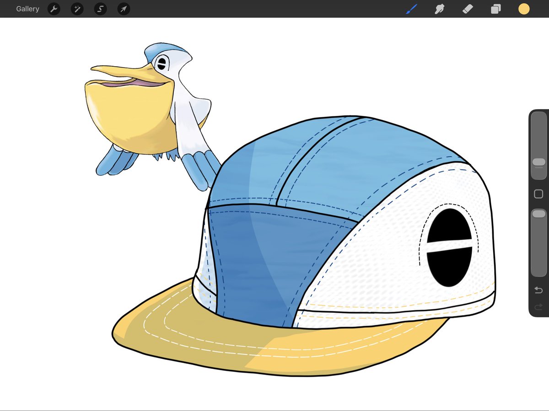The image size is (549, 411).
Task: Tap the sidebar Modify square button
Action: pyautogui.click(x=538, y=194)
